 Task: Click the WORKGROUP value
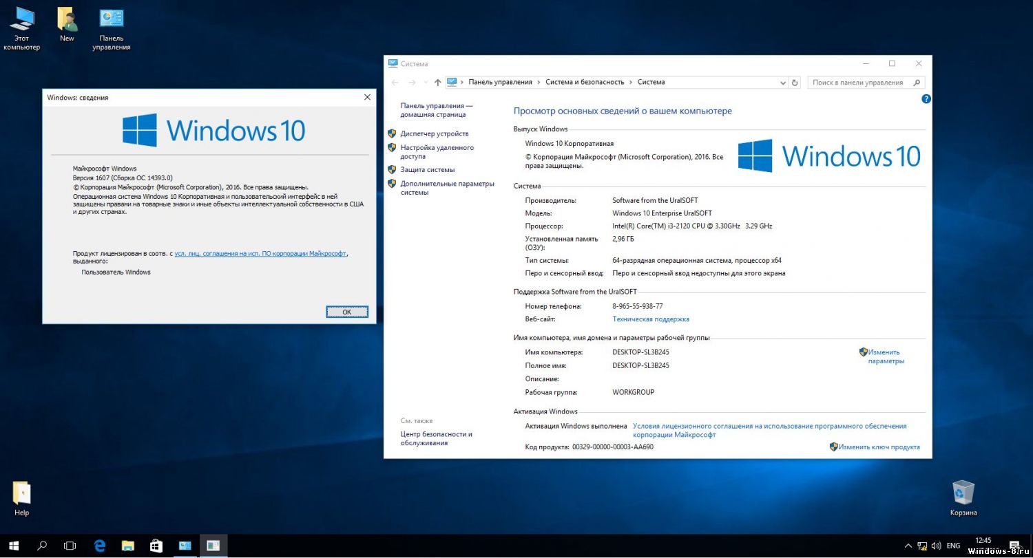tap(633, 392)
